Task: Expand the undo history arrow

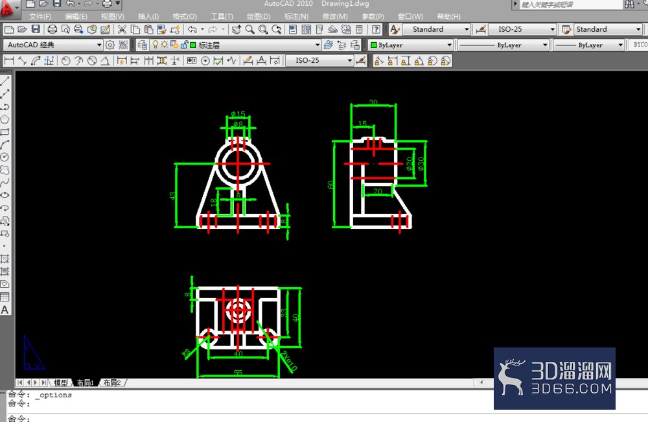Action: pyautogui.click(x=202, y=29)
